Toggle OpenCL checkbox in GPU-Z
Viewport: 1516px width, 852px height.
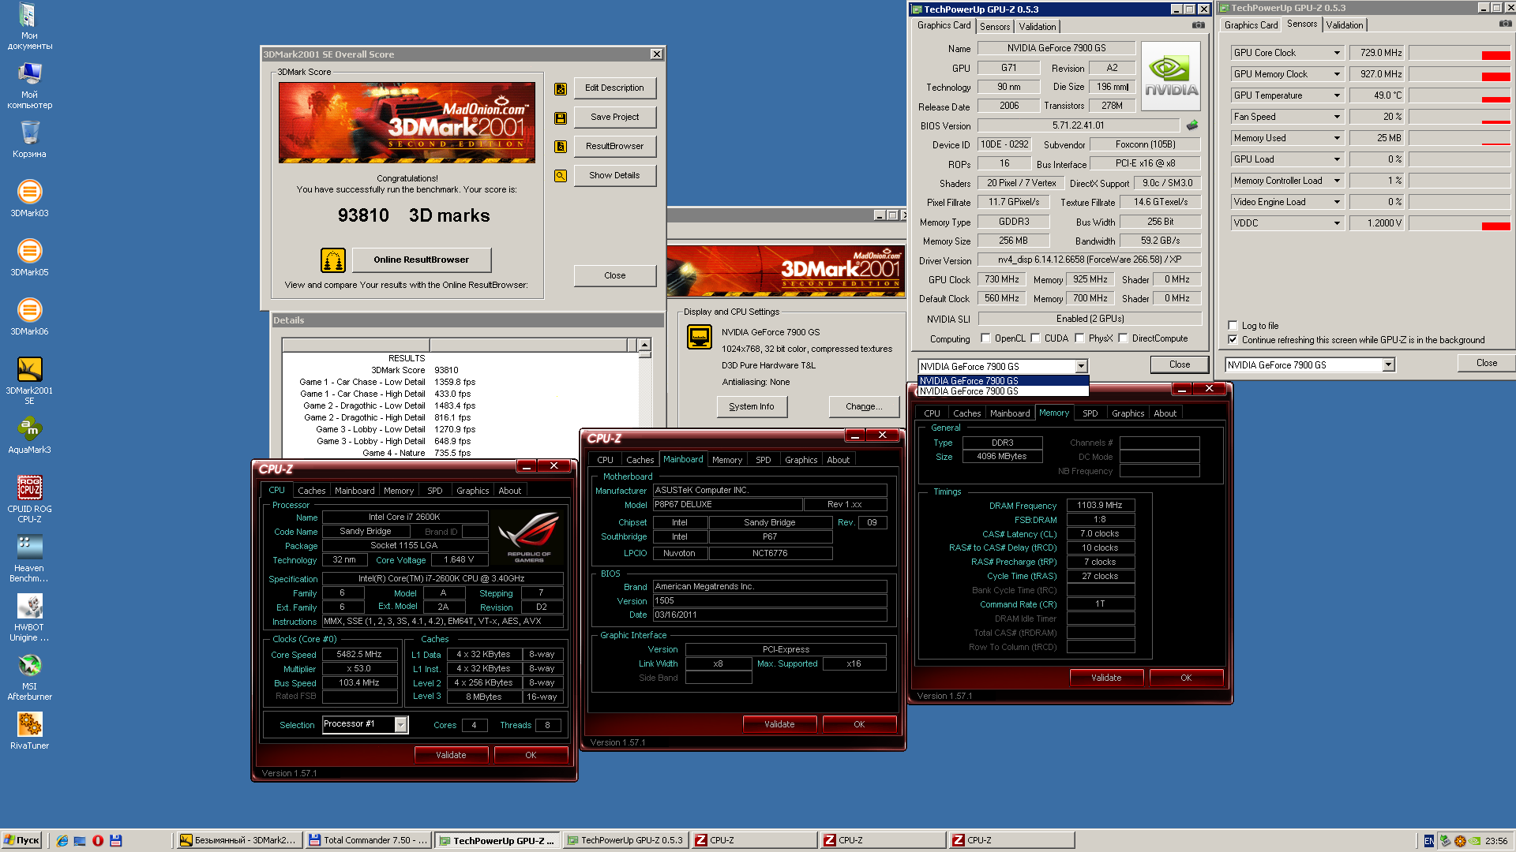(985, 338)
